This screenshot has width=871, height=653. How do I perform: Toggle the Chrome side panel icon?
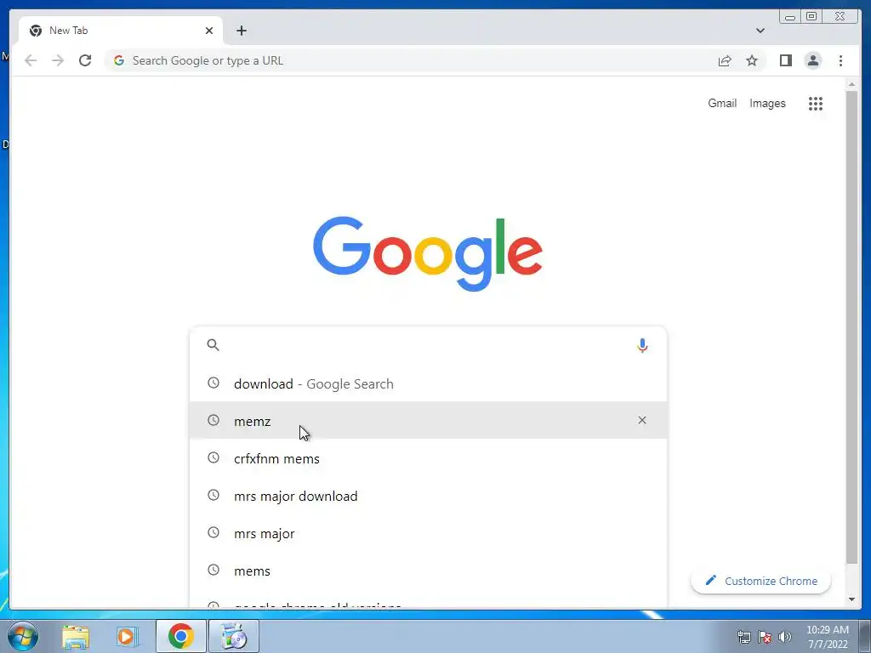click(785, 60)
